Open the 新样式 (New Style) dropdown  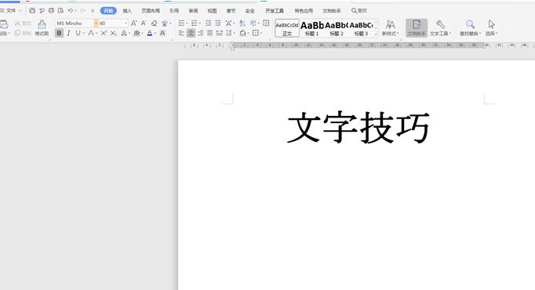pyautogui.click(x=390, y=28)
